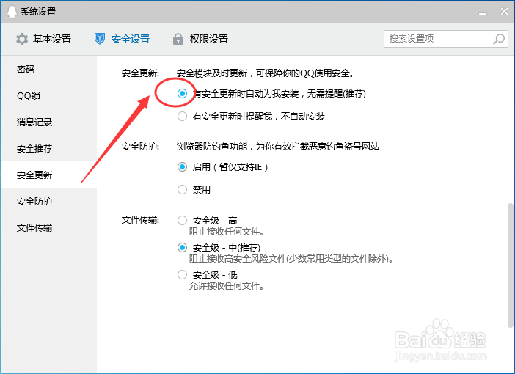Select 启用（暂仅支持IE）radio button
The width and height of the screenshot is (515, 374).
182,166
